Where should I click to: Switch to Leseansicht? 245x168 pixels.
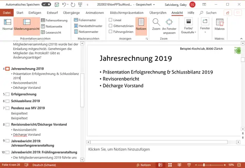click(x=51, y=33)
